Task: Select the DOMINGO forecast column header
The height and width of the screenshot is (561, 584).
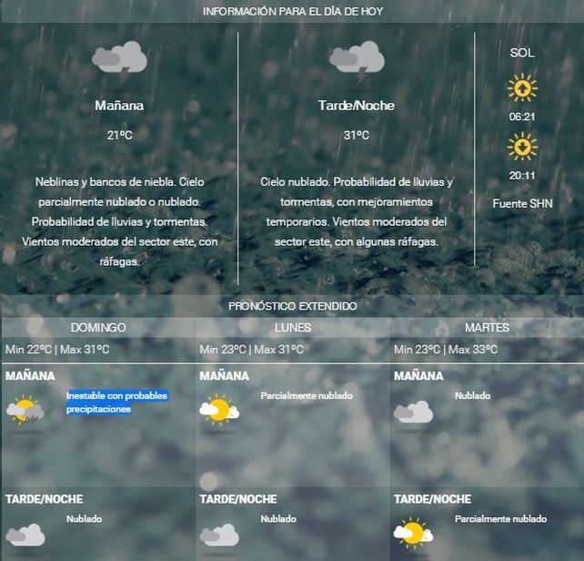Action: coord(98,328)
